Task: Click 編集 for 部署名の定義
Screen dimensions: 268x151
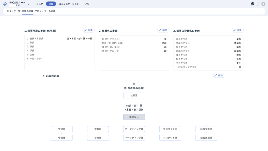Action: pos(163,30)
